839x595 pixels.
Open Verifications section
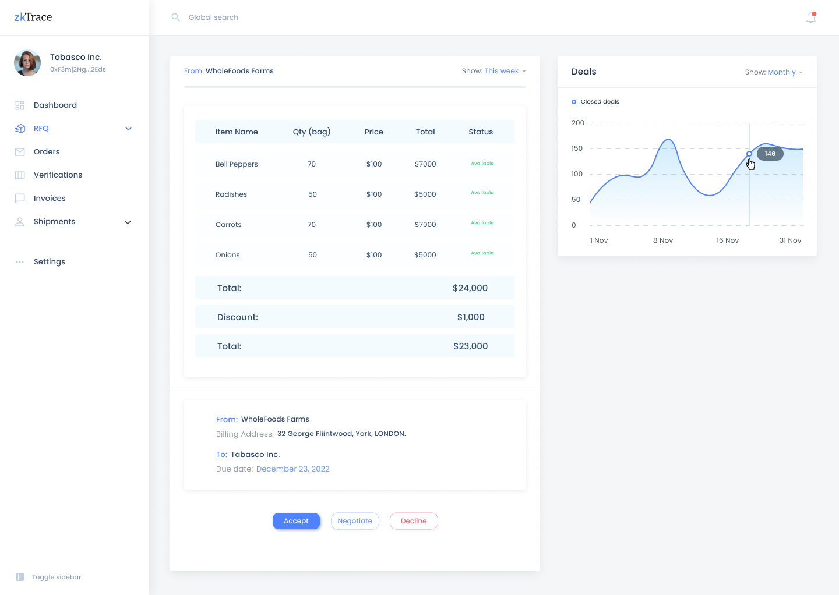point(58,175)
